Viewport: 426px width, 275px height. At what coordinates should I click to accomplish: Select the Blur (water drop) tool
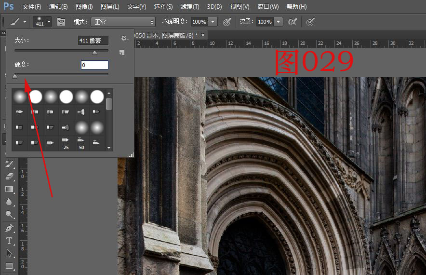pos(9,202)
